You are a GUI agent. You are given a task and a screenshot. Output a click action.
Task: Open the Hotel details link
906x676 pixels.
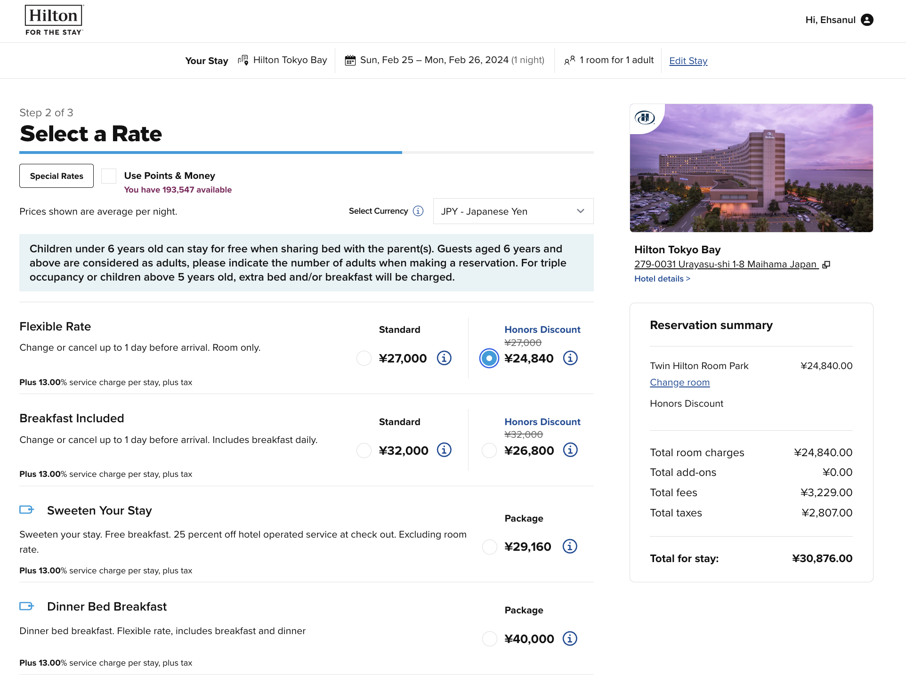point(662,279)
